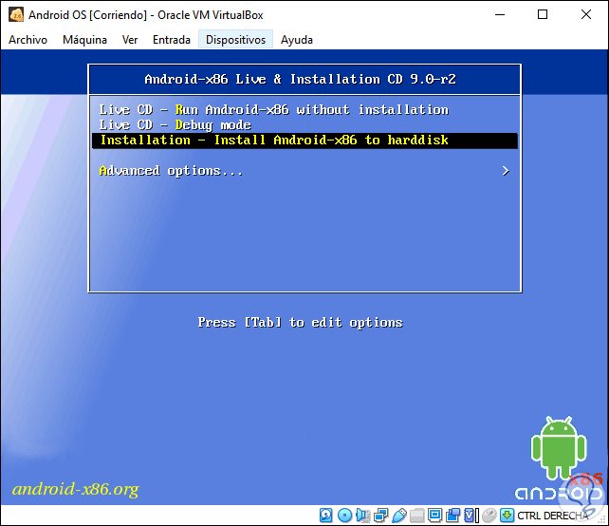Image resolution: width=609 pixels, height=526 pixels.
Task: Open the Máquina menu
Action: coord(84,40)
